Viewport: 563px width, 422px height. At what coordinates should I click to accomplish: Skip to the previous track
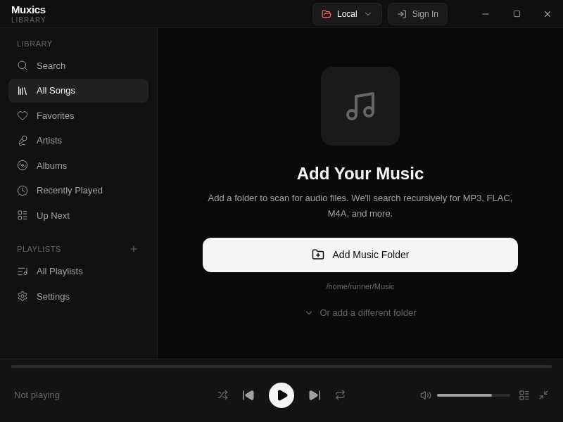(x=248, y=395)
